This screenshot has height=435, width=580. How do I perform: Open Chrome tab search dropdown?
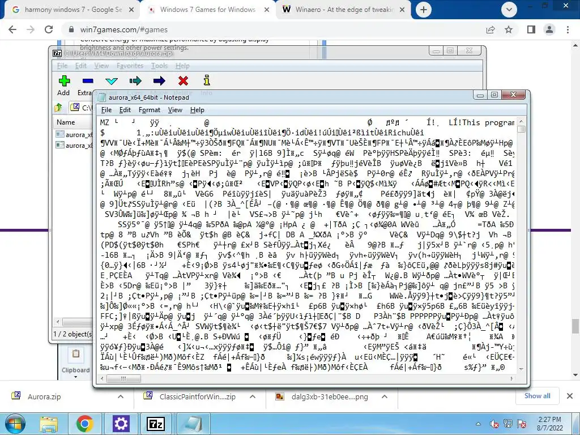(509, 10)
